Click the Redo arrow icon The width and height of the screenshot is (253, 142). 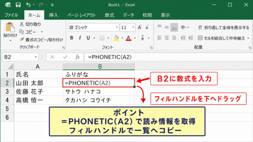[x=41, y=5]
